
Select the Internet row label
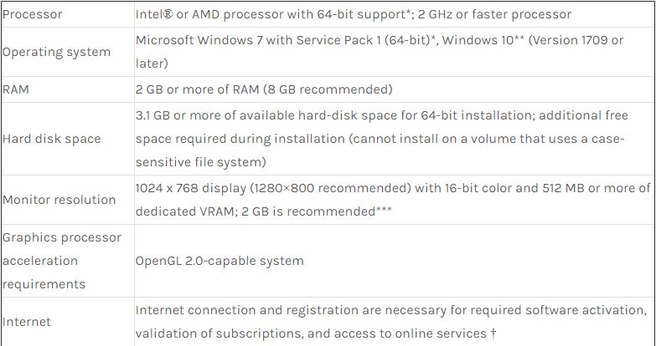(26, 322)
